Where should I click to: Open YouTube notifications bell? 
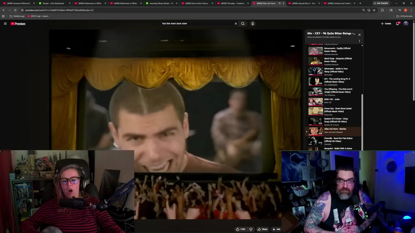point(397,24)
